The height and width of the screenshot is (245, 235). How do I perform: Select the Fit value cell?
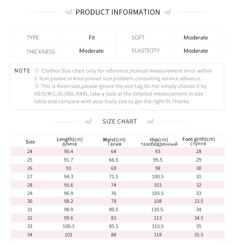pos(91,37)
